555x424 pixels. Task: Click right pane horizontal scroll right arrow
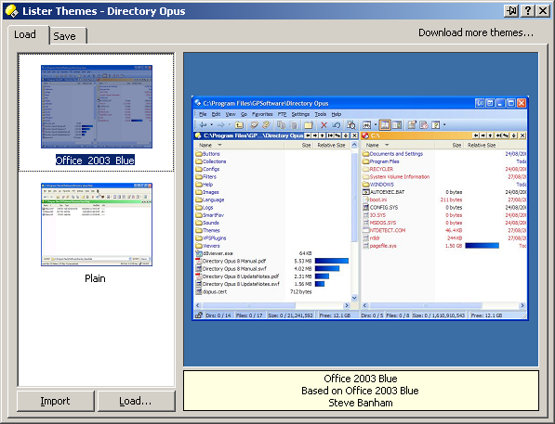point(522,305)
